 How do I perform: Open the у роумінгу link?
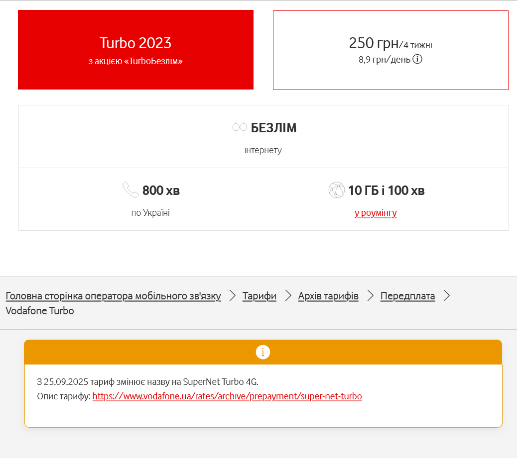pyautogui.click(x=376, y=213)
